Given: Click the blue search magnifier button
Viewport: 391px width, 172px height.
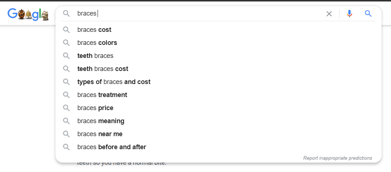Looking at the screenshot, I should tap(368, 14).
